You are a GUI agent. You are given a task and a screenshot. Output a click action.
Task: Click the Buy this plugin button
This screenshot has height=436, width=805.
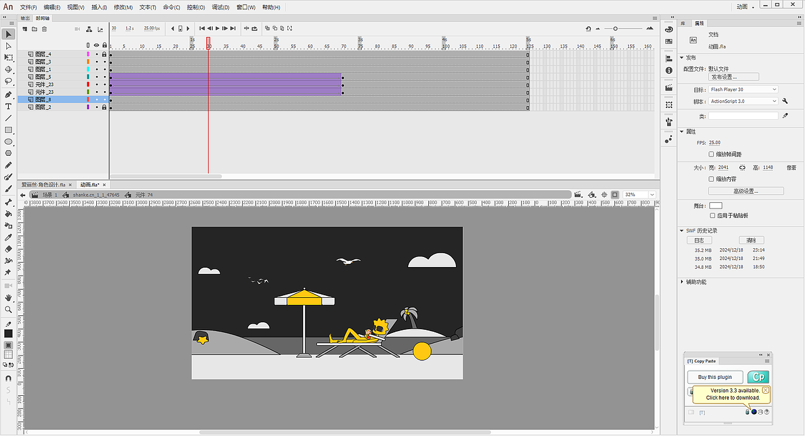(715, 377)
